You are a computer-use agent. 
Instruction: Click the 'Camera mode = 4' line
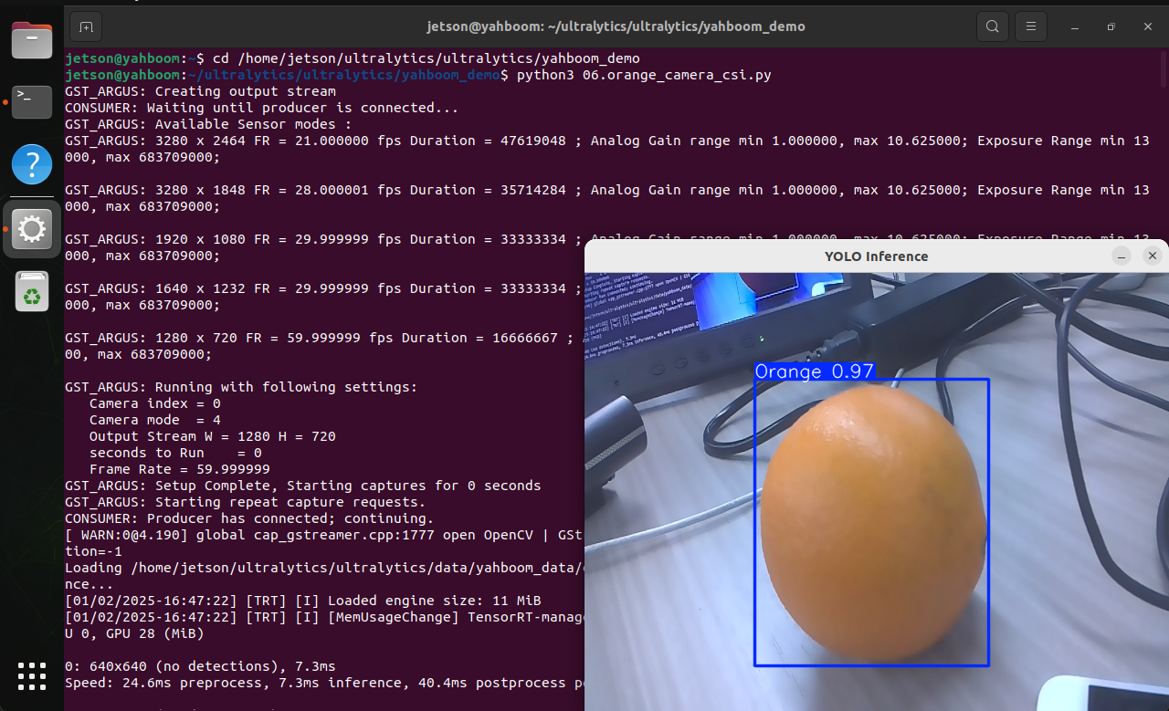point(155,420)
